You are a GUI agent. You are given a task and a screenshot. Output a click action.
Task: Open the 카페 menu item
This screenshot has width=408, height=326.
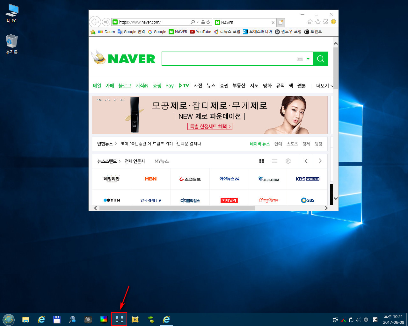click(x=110, y=86)
